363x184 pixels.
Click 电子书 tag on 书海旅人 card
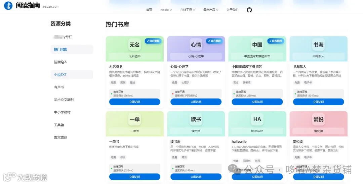308,82
